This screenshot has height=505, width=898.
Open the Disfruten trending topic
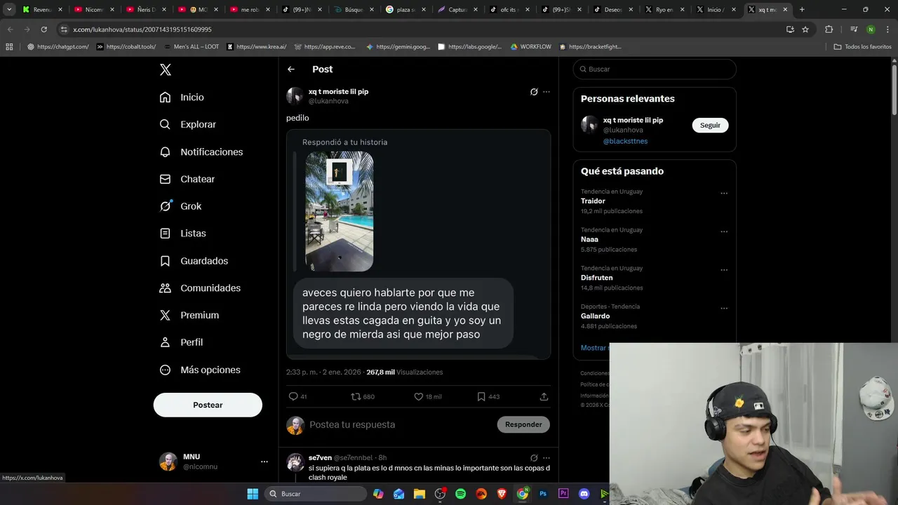click(x=596, y=278)
